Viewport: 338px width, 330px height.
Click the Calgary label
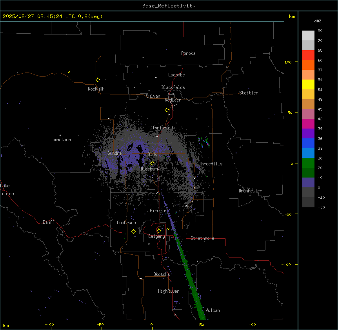156,236
